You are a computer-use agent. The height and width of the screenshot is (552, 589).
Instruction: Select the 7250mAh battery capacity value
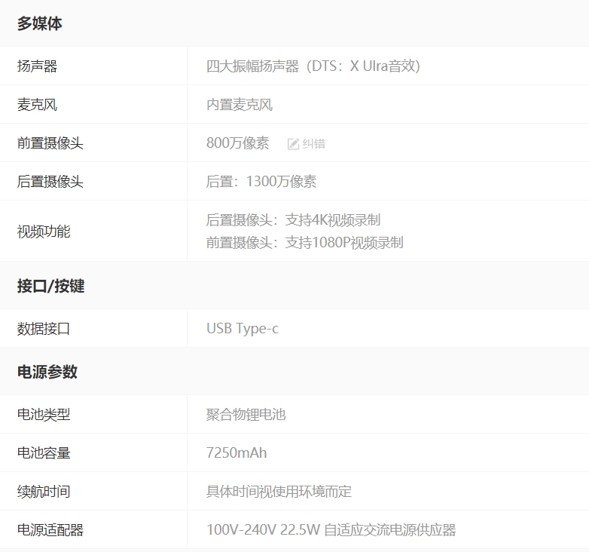(x=236, y=453)
